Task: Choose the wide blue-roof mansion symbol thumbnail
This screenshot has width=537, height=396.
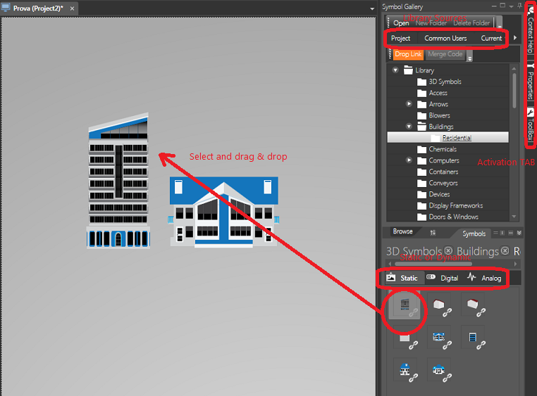Action: pyautogui.click(x=438, y=337)
